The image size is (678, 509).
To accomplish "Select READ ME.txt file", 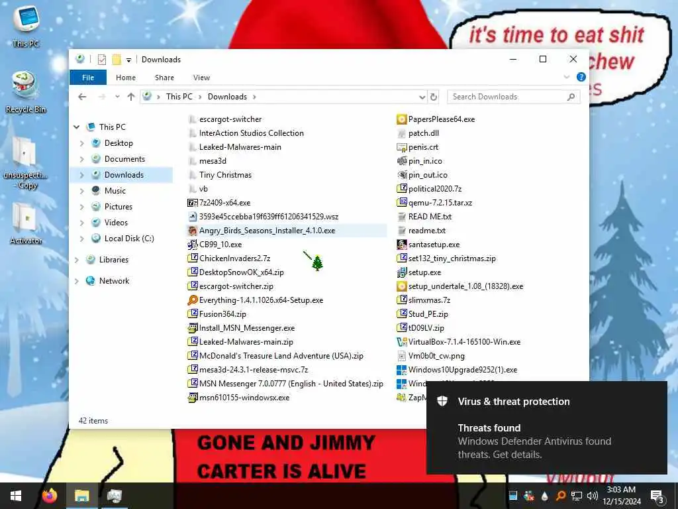I will click(424, 217).
